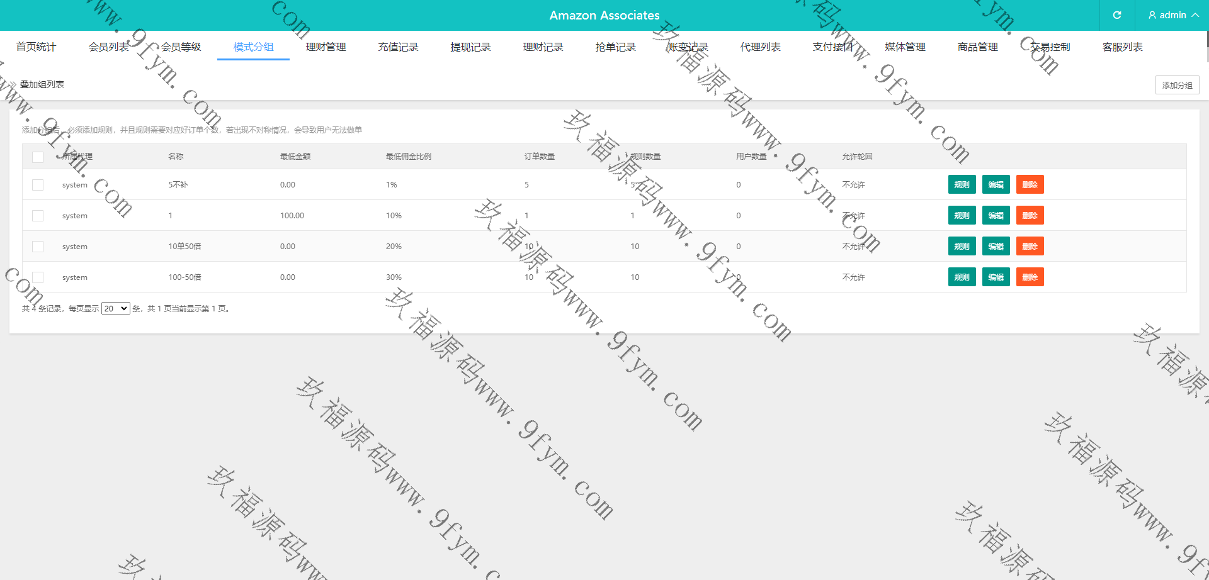The width and height of the screenshot is (1209, 580).
Task: Go to the 客服列表 tab
Action: click(x=1122, y=47)
